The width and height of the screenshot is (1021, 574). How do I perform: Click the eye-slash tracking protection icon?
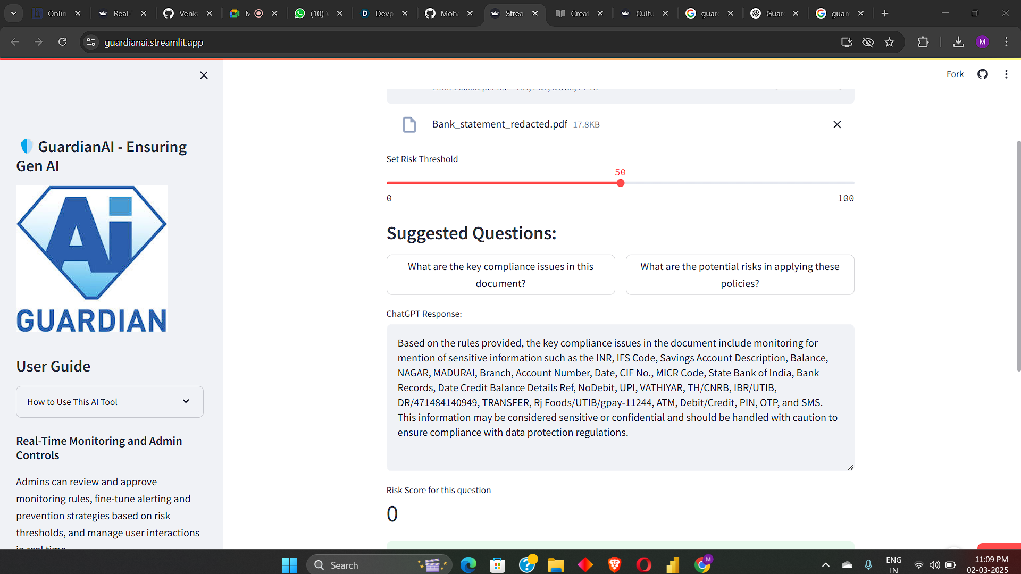click(x=868, y=42)
